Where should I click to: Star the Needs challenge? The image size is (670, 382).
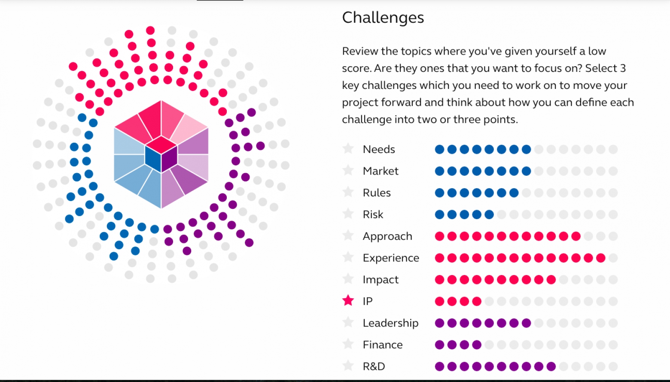(x=348, y=149)
